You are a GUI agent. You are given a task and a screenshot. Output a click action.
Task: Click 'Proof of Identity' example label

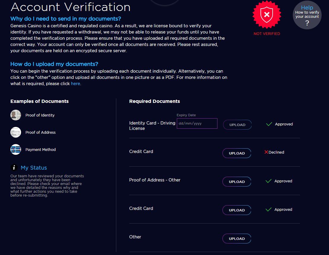pos(40,115)
